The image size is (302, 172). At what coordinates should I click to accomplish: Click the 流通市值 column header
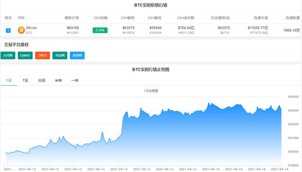(261, 18)
